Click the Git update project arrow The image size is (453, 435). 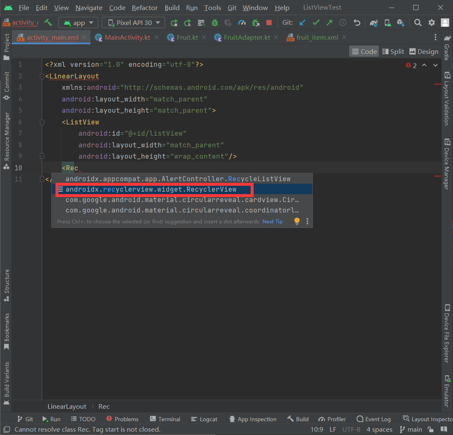[x=303, y=23]
